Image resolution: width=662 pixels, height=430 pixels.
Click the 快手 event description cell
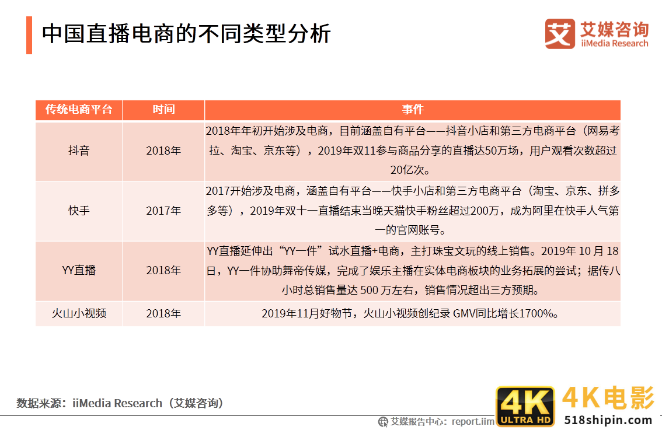413,211
